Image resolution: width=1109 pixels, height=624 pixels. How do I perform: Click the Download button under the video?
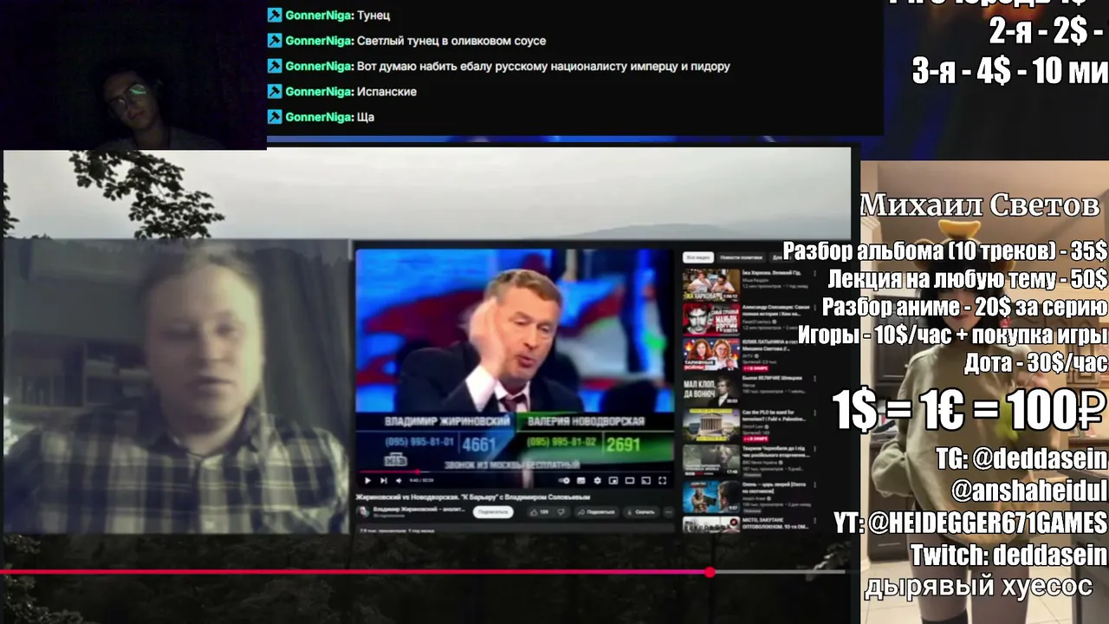point(640,512)
